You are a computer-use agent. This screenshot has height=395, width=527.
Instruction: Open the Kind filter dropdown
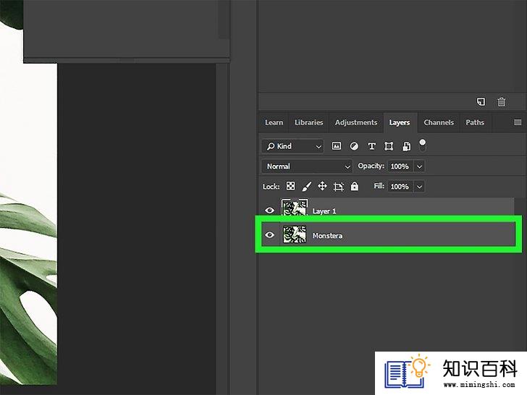tap(292, 146)
